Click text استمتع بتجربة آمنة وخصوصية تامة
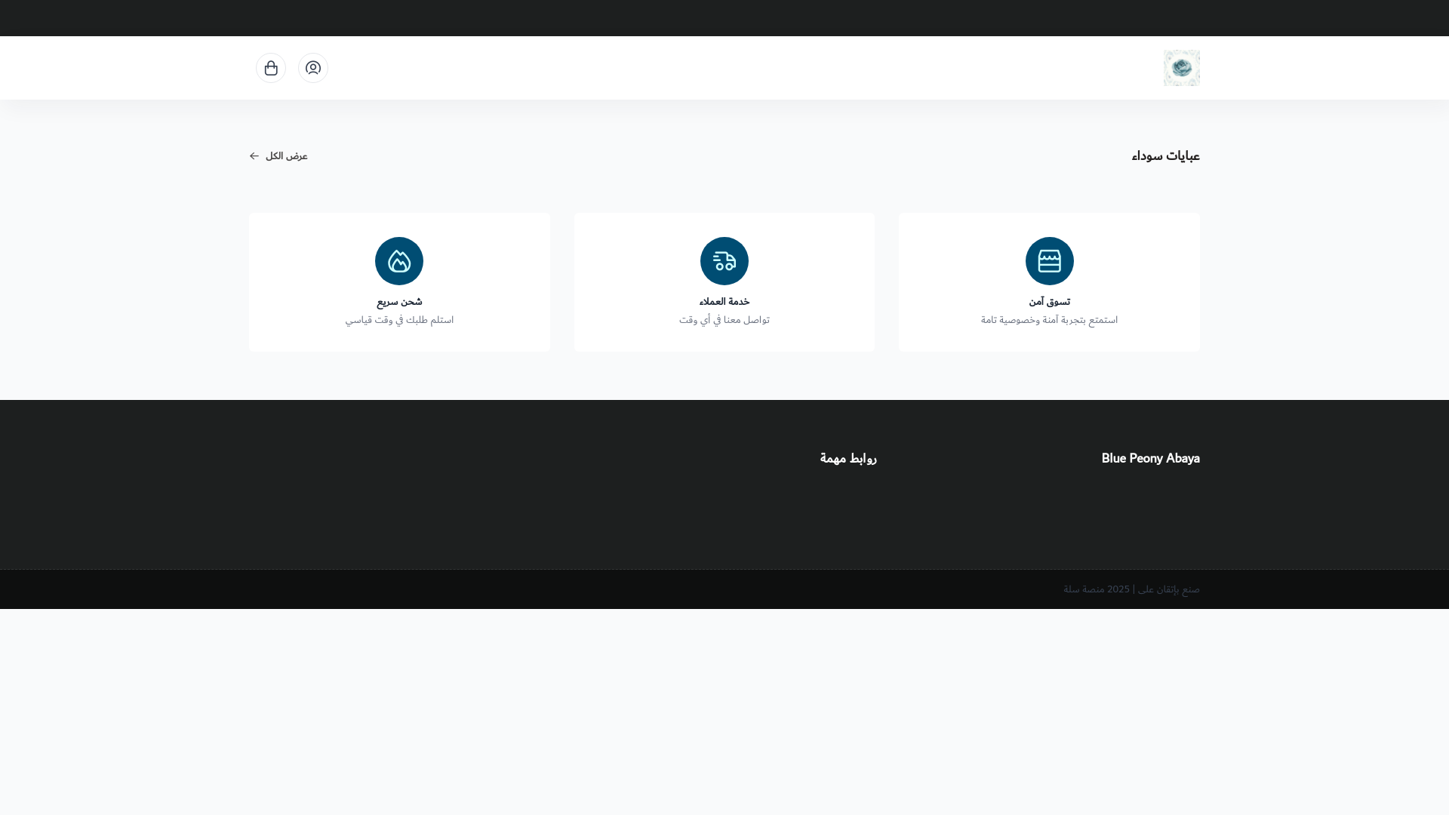 pos(1049,320)
